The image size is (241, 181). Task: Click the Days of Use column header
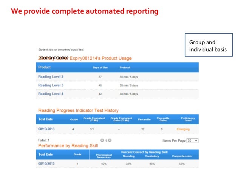click(x=100, y=68)
